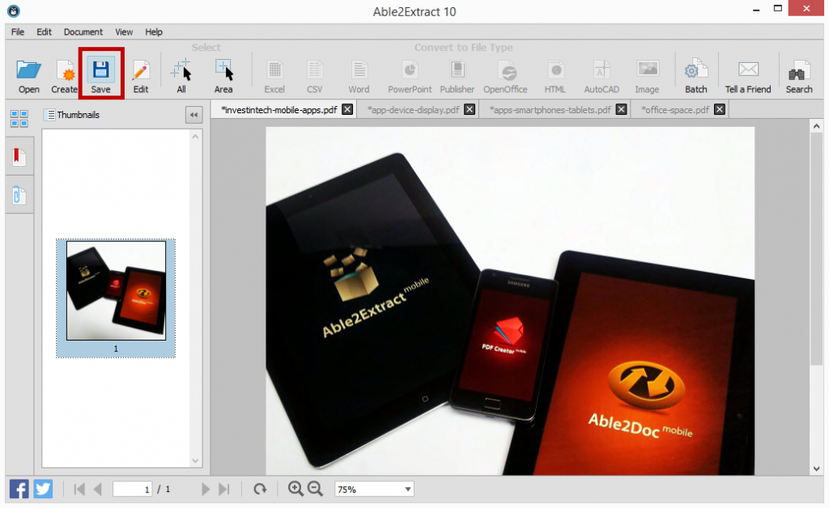Convert to Image icon

coord(647,70)
